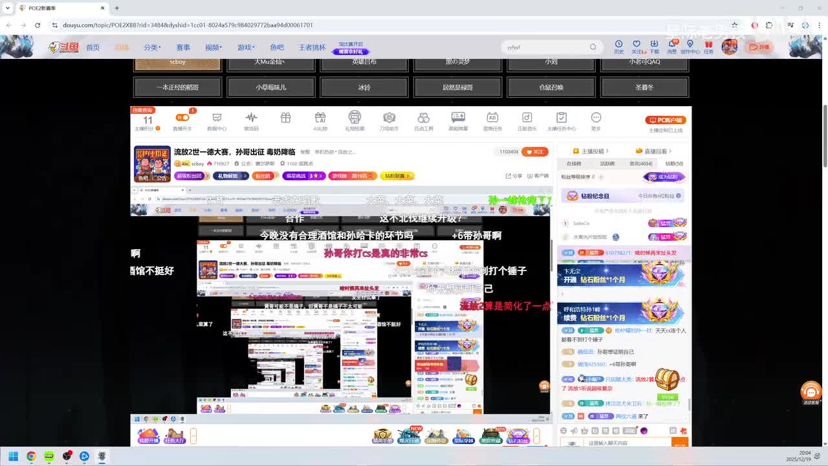Go to the 首页 home menu item
The image size is (828, 466).
93,47
